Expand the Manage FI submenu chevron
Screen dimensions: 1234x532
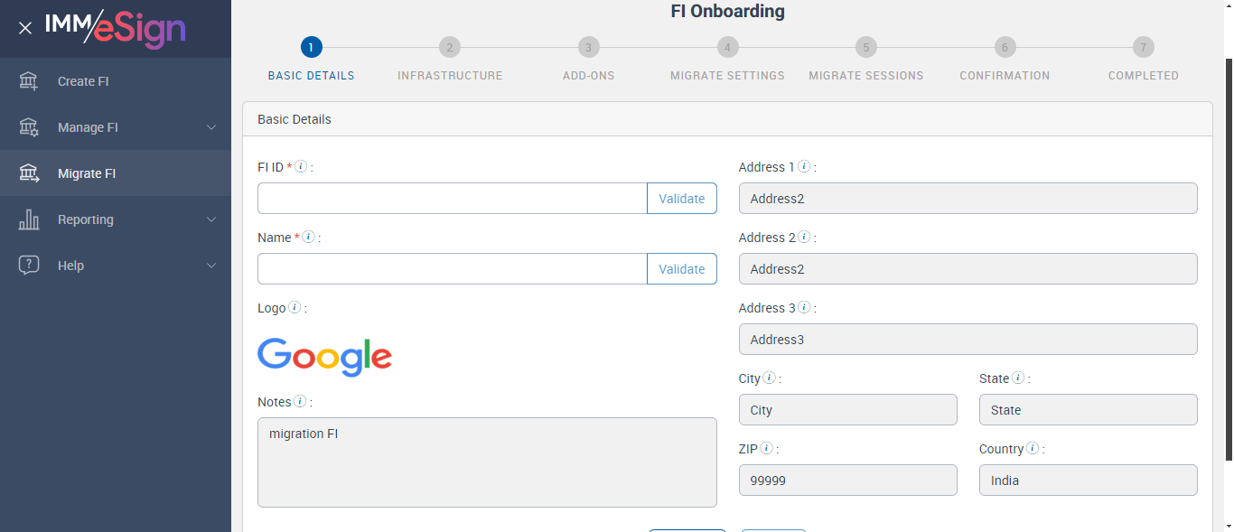click(211, 127)
